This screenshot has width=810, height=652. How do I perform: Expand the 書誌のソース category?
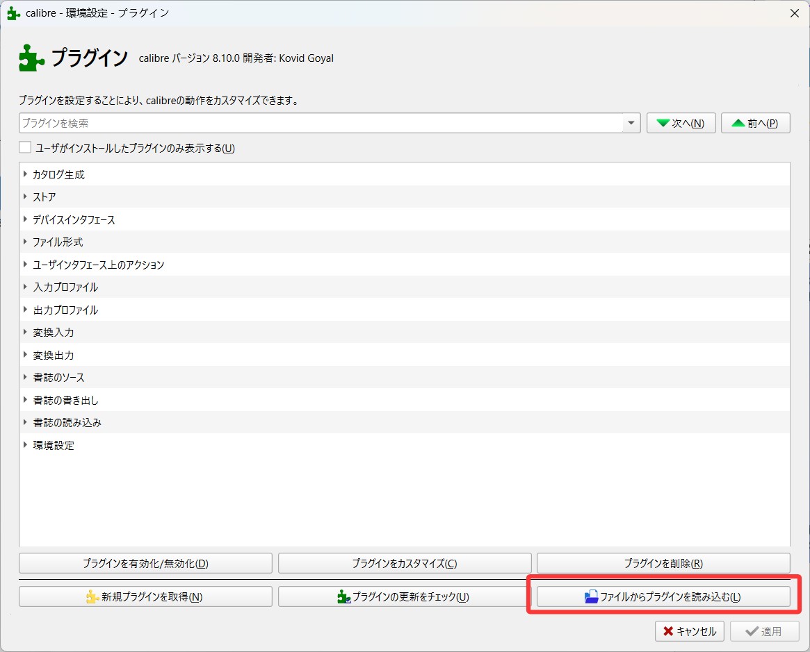point(26,377)
